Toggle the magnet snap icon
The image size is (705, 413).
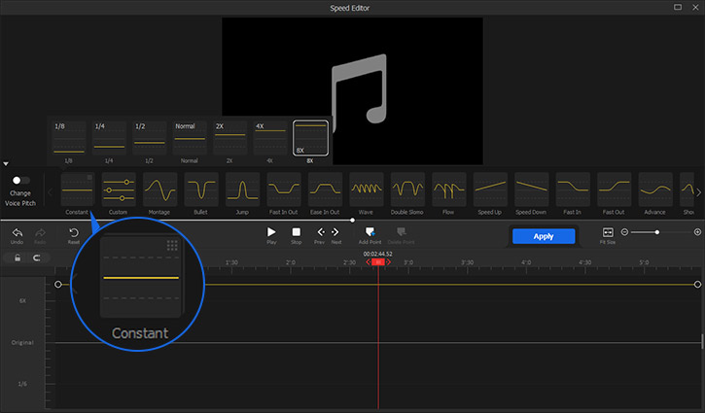(37, 258)
